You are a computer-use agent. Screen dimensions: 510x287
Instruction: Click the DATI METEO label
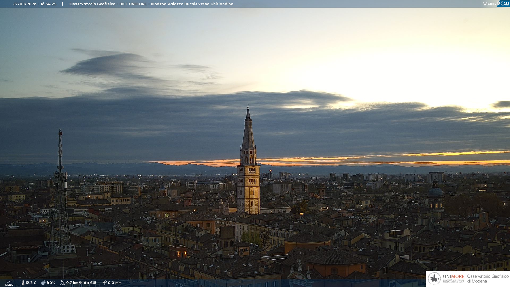coord(9,283)
